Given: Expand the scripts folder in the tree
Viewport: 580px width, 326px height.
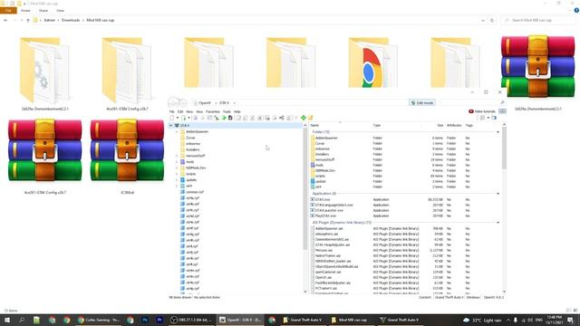Looking at the screenshot, I should (x=177, y=174).
